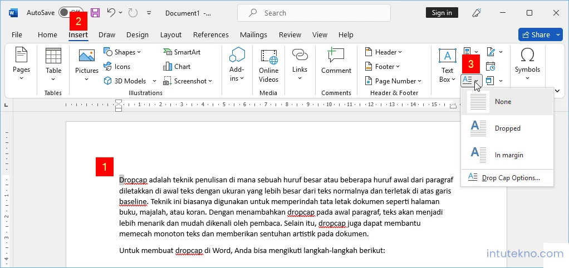Open the Review tab

tap(290, 35)
